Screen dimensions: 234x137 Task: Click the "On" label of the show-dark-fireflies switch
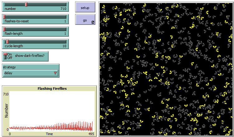9,54
